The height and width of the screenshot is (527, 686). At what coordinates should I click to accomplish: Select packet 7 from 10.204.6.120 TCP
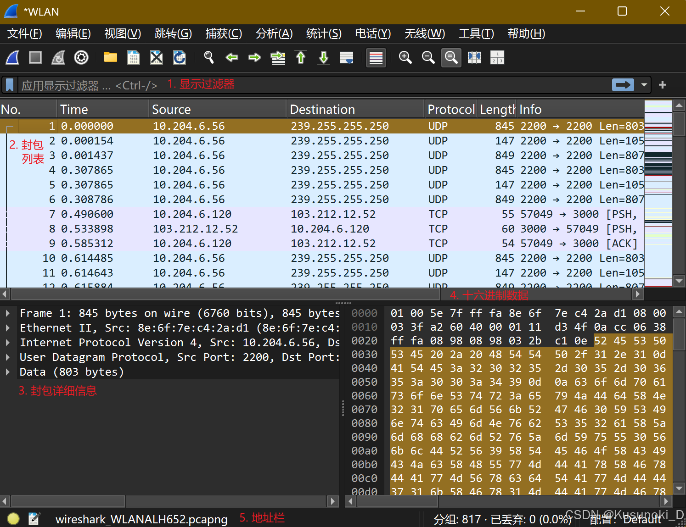click(322, 214)
